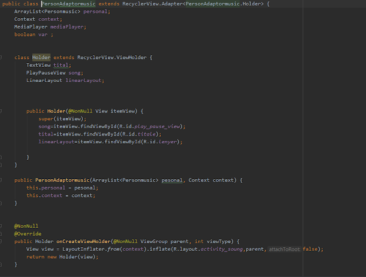The image size is (366, 277).
Task: Click the @NonNull annotation above @Override
Action: click(x=26, y=225)
